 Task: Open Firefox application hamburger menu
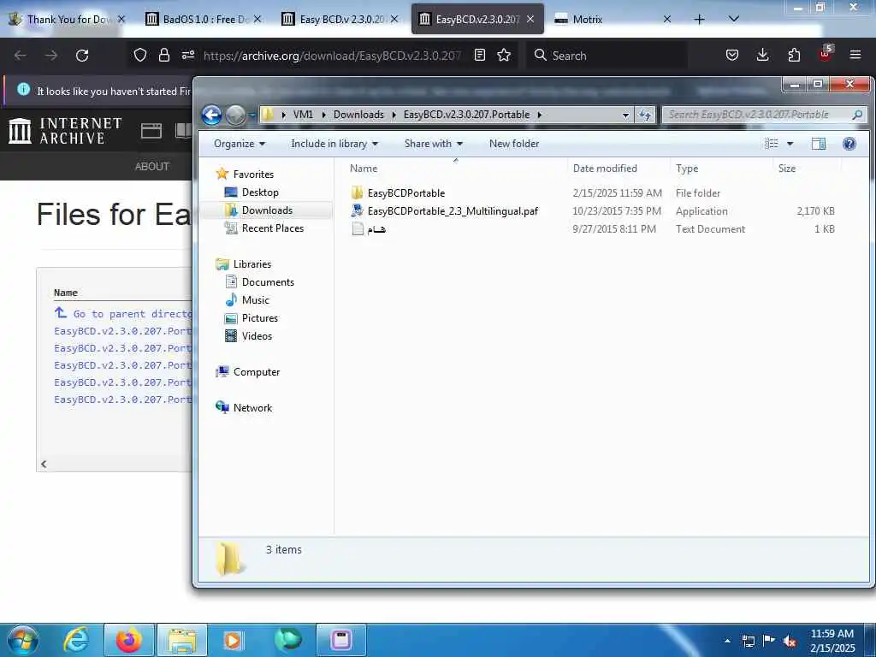855,55
